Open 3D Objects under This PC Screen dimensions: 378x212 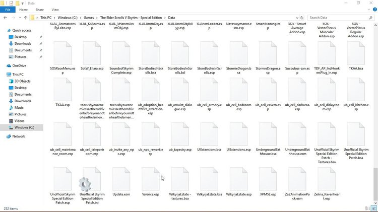click(22, 81)
